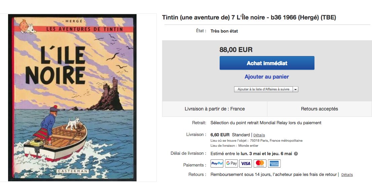Click the American Express card icon

coord(274,163)
